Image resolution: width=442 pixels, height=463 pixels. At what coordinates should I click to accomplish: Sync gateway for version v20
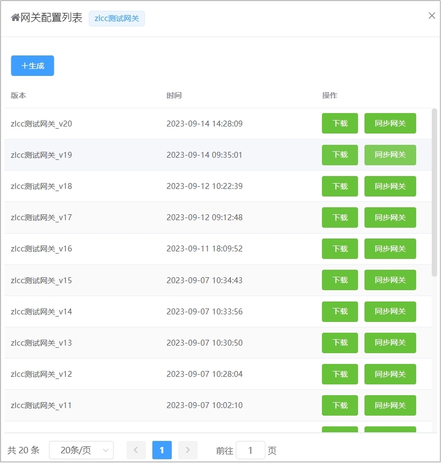[x=390, y=123]
